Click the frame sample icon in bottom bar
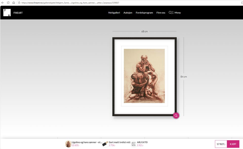This screenshot has height=149, width=243. click(105, 144)
